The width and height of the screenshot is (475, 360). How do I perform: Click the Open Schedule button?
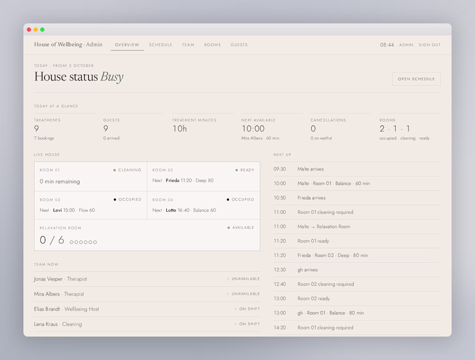[416, 79]
